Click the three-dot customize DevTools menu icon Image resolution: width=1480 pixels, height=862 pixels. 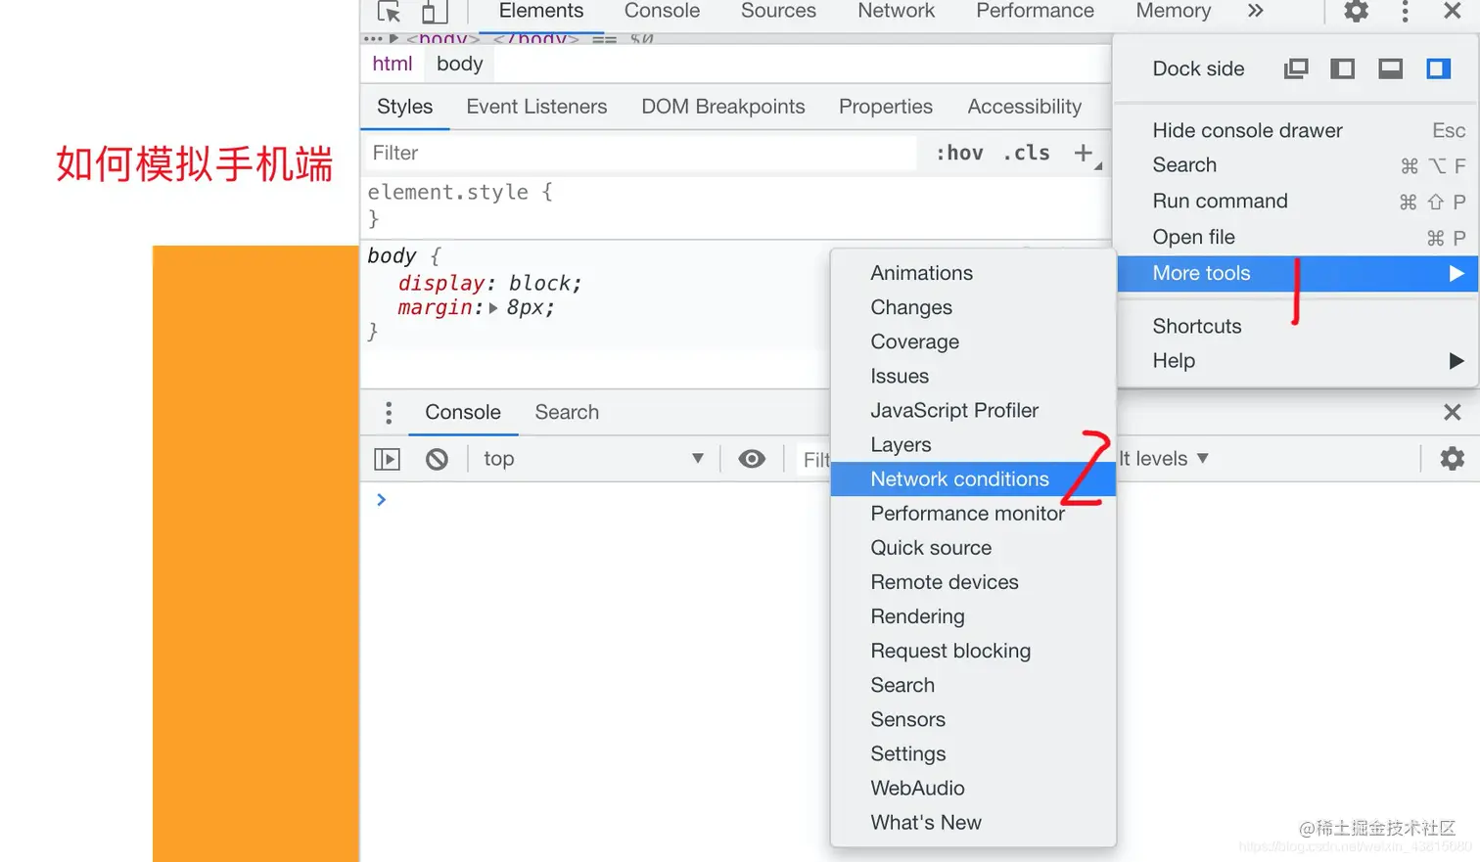(1405, 12)
